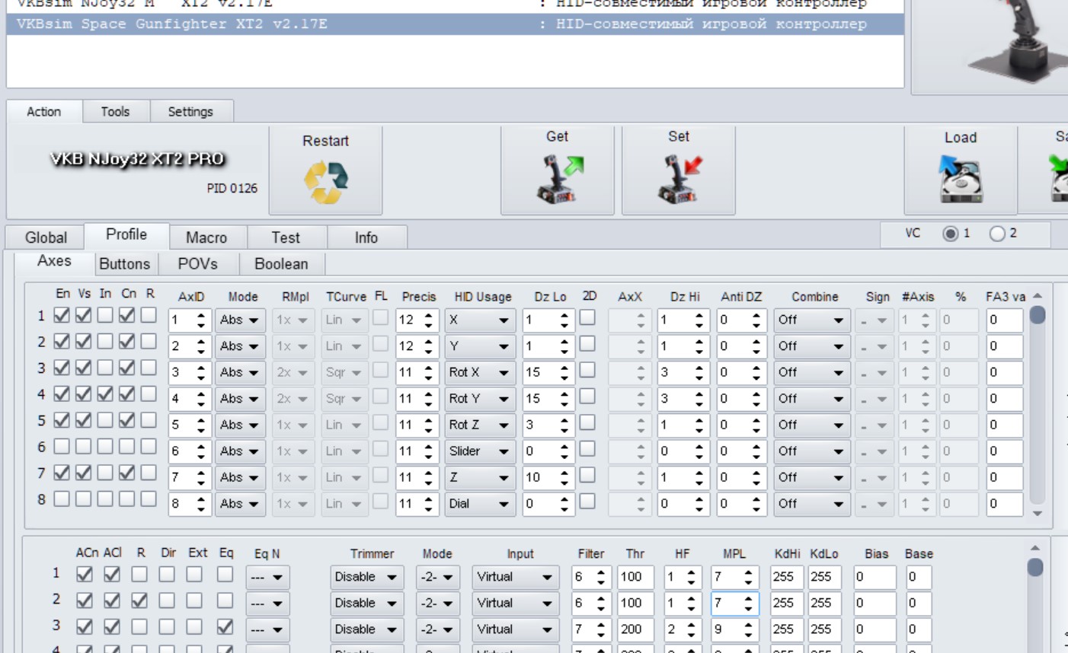Click the Set joystick icon with red arrow
Screen dimensions: 1068x653
point(680,179)
